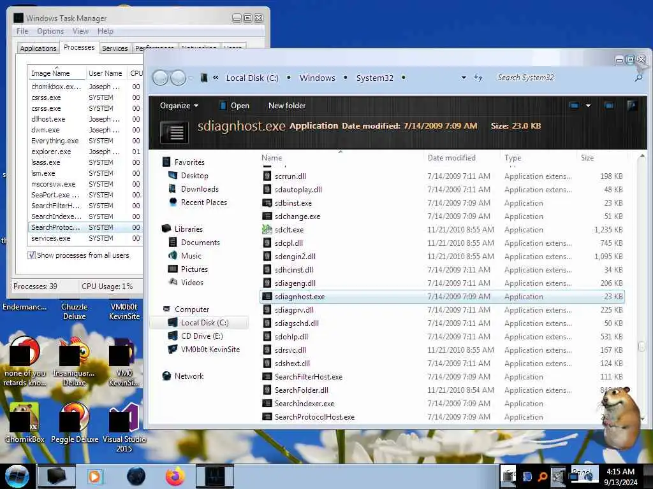The image size is (653, 489).
Task: Select the explorer.exe process row
Action: [x=85, y=152]
